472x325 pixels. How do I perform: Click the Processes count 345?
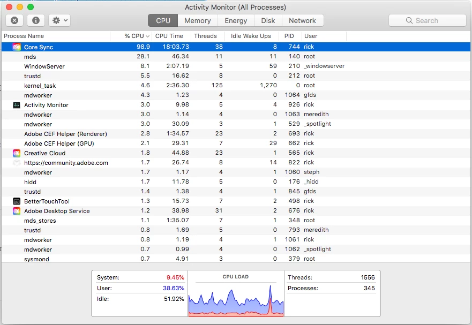[369, 288]
